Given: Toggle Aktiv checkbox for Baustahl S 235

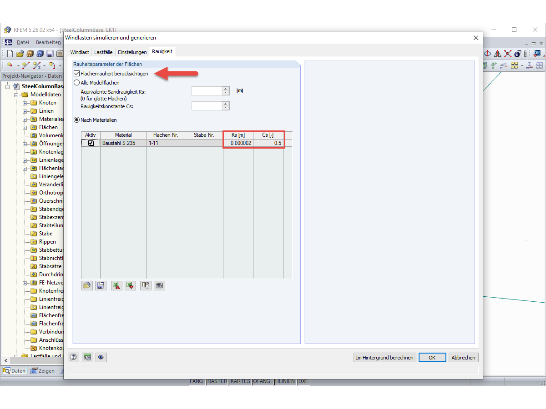Looking at the screenshot, I should point(91,143).
